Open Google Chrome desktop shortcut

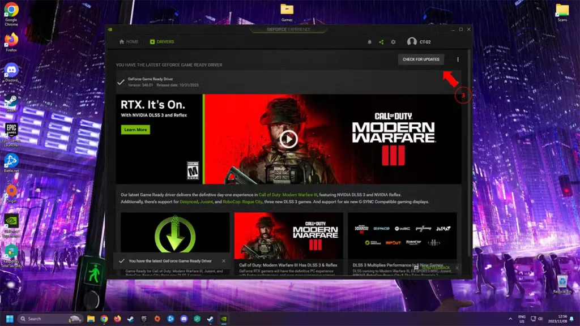coord(11,14)
